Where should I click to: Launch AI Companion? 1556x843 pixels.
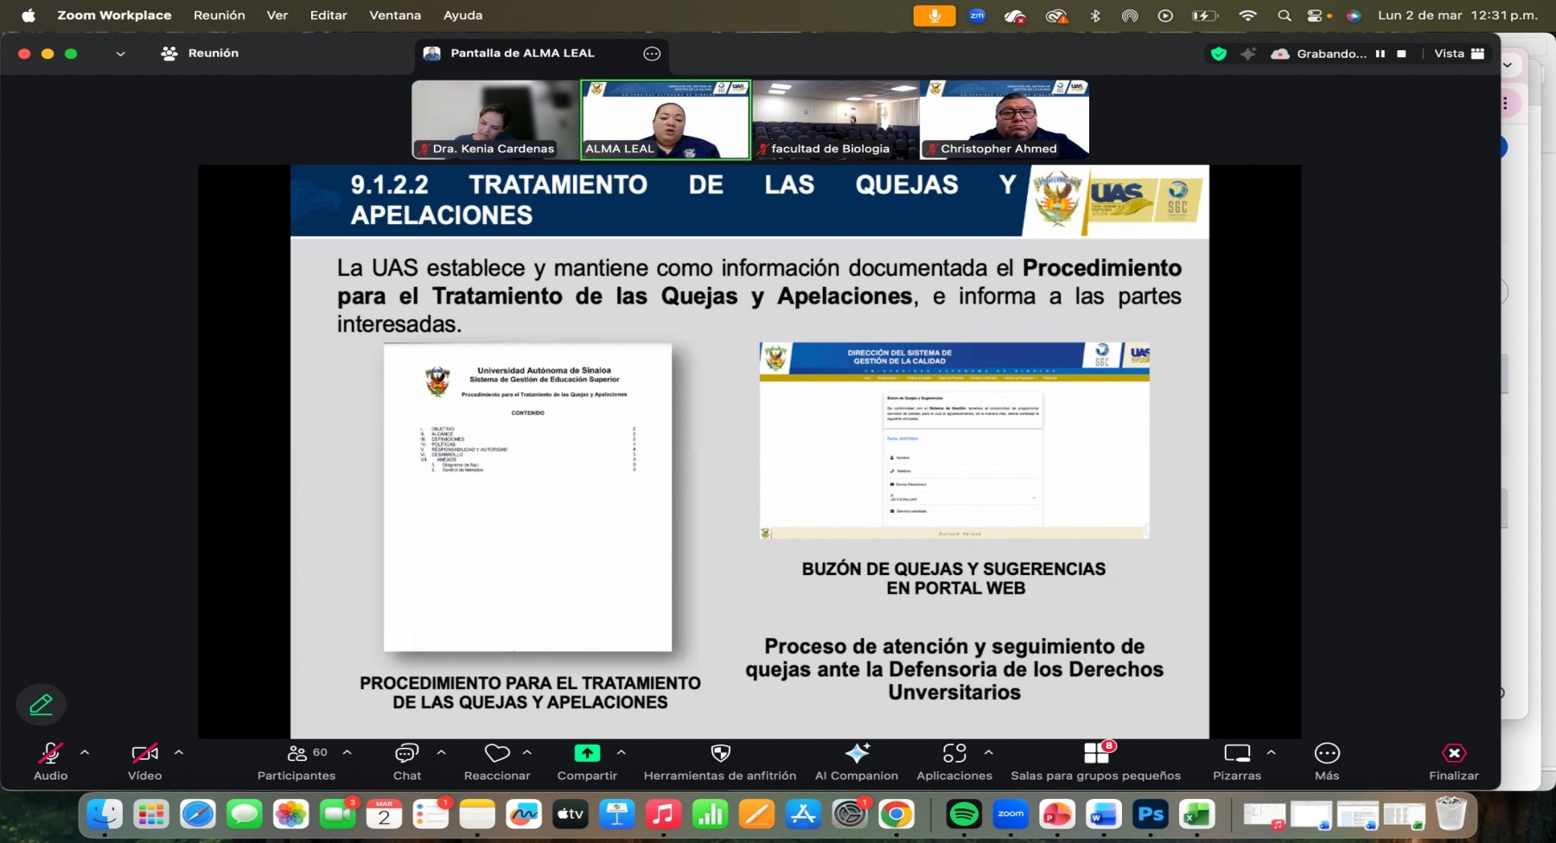[856, 761]
